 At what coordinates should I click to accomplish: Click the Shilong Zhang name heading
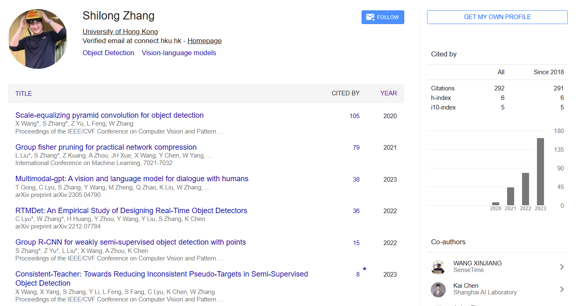pyautogui.click(x=119, y=16)
